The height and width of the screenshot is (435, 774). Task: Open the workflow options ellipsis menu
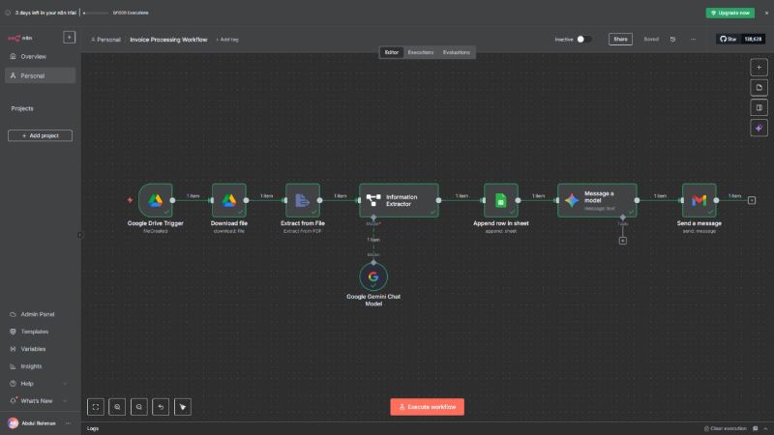point(693,39)
